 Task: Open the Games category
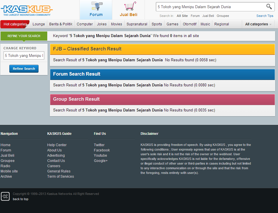(x=172, y=24)
